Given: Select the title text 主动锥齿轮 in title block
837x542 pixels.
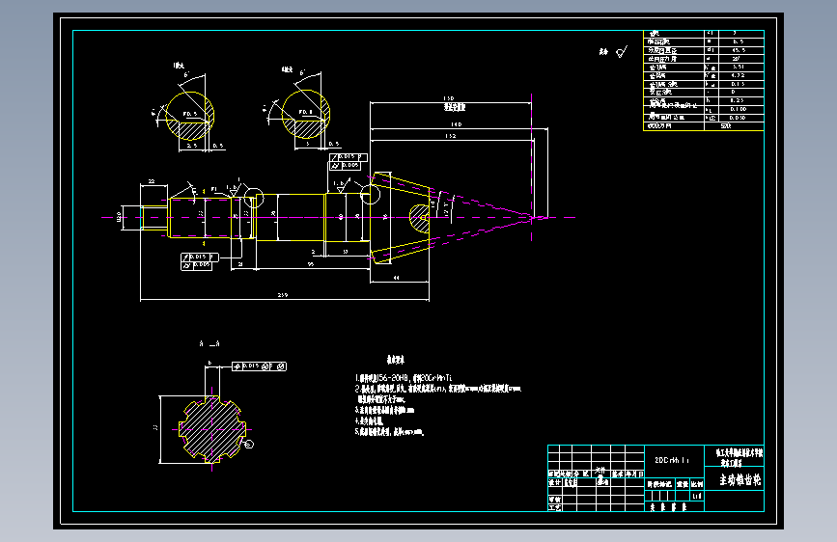Looking at the screenshot, I should coord(739,480).
